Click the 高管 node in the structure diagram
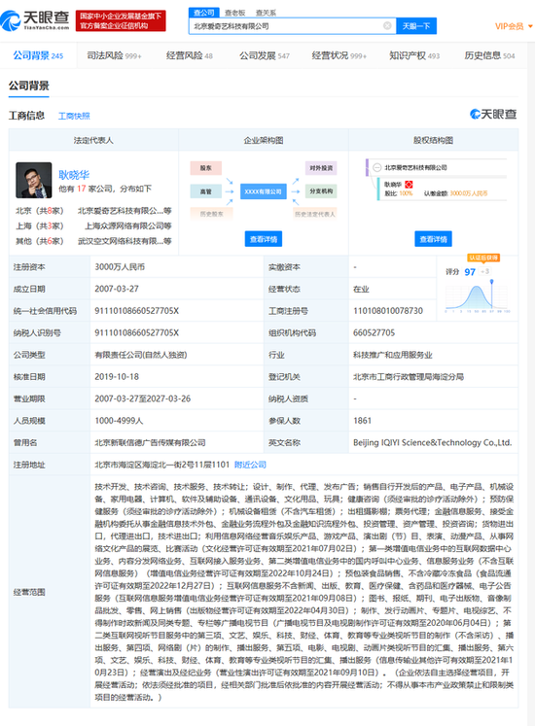Viewport: 535px width, 726px height. pyautogui.click(x=206, y=191)
